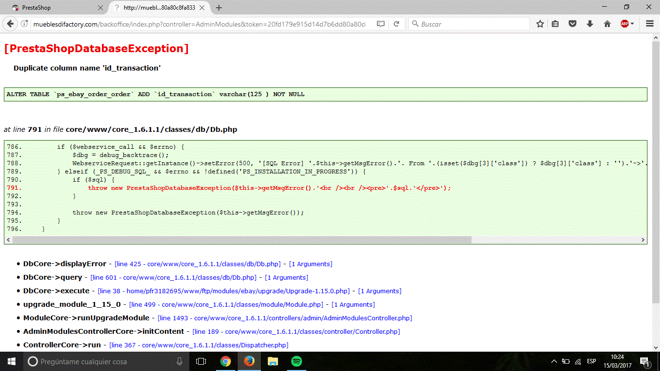This screenshot has width=660, height=371.
Task: Open DbCore->execute line 38 Upgrade-1.15.0.php link
Action: (x=224, y=291)
